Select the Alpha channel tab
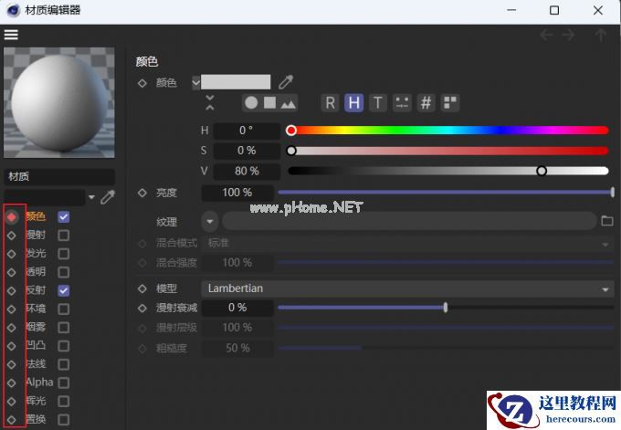Image resolution: width=621 pixels, height=430 pixels. [x=39, y=383]
